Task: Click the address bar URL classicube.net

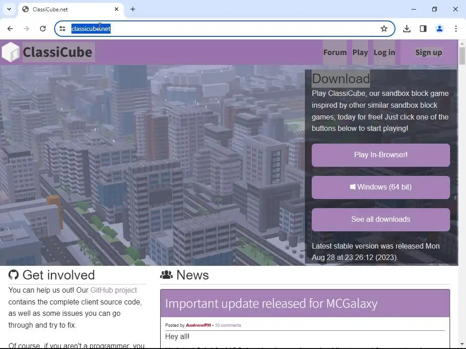Action: click(91, 29)
